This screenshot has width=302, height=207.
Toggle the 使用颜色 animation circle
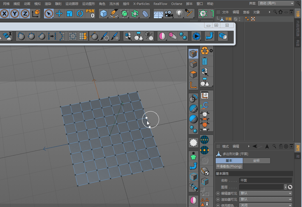[x=218, y=206]
